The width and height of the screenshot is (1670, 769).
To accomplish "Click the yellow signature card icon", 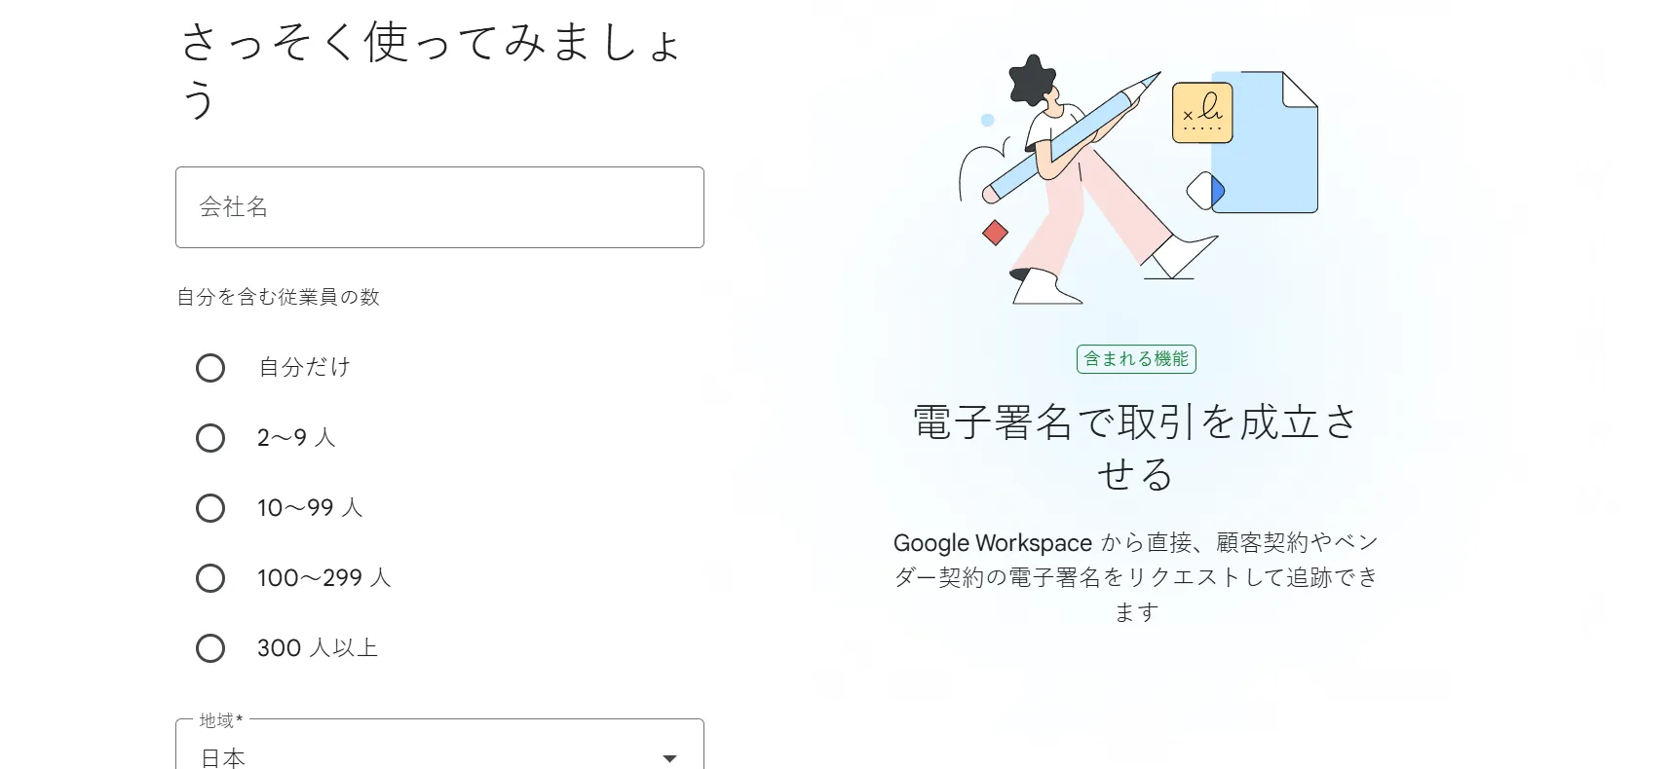I will 1202,113.
